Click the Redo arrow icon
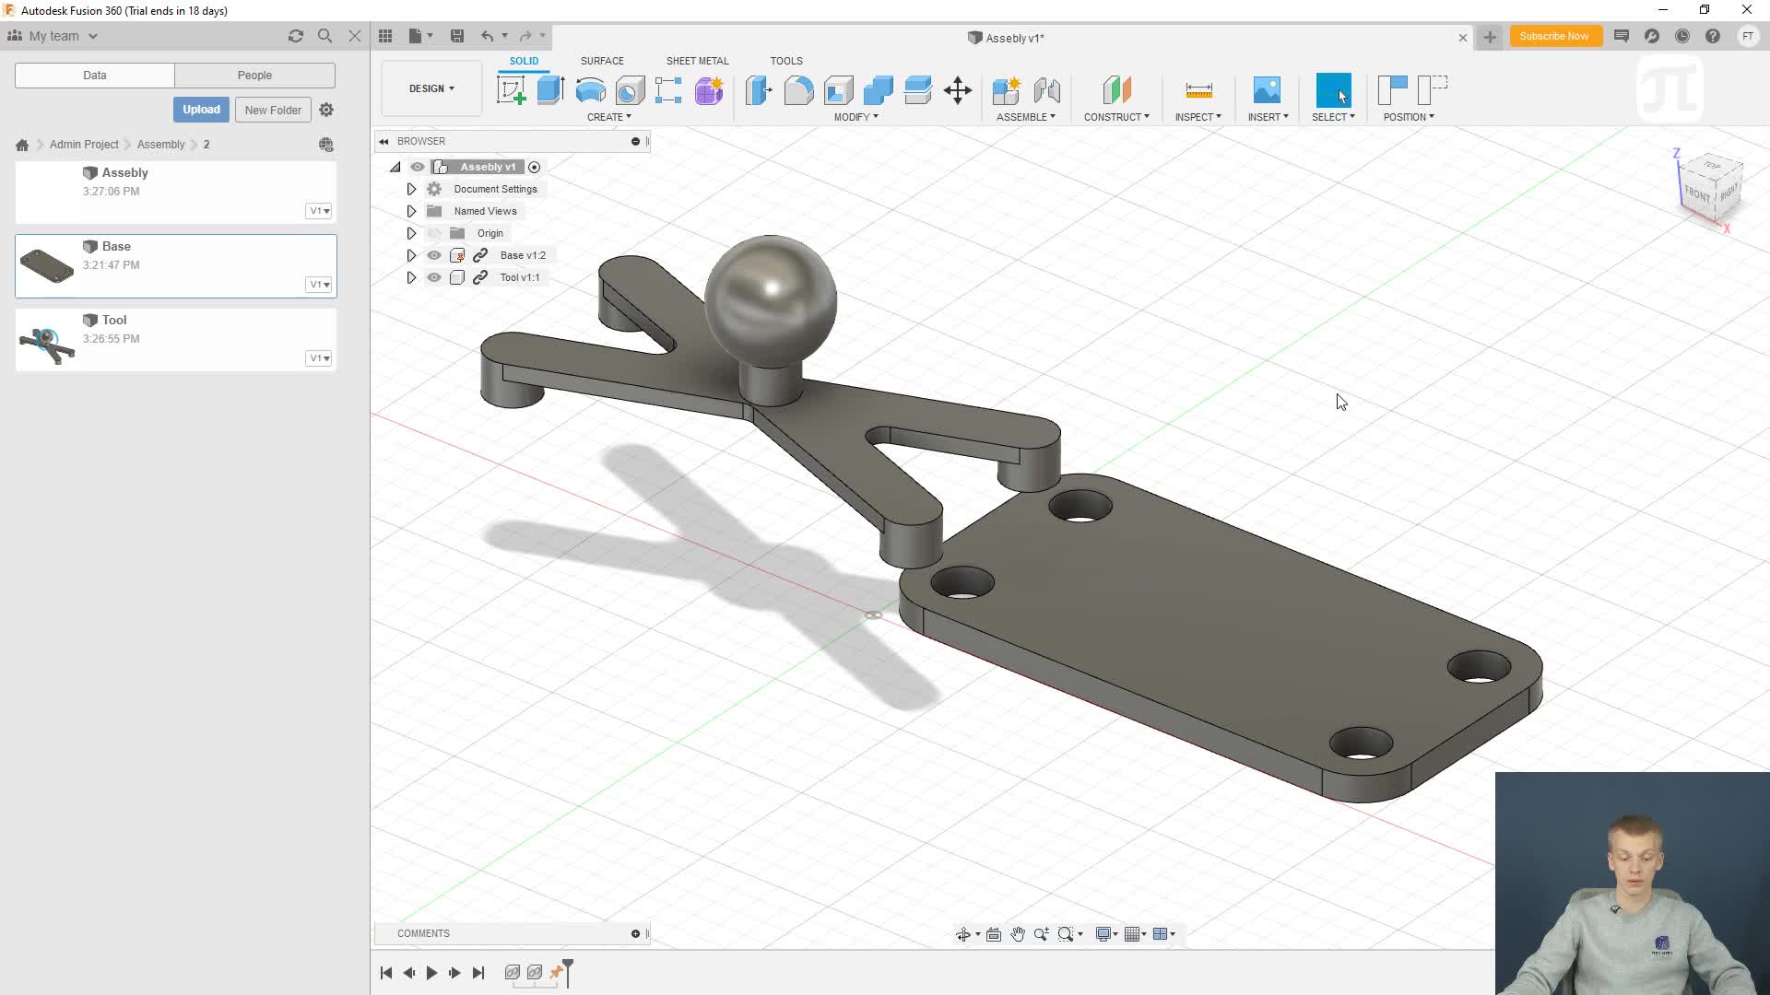This screenshot has height=995, width=1770. [525, 36]
